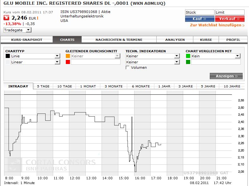Screen dimensions: 249x186
Task: Click the Kurs vom 08.02.2011 17:37 text
Action: click(28, 12)
